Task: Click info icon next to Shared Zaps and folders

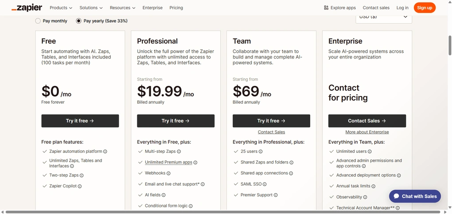Action: [292, 162]
